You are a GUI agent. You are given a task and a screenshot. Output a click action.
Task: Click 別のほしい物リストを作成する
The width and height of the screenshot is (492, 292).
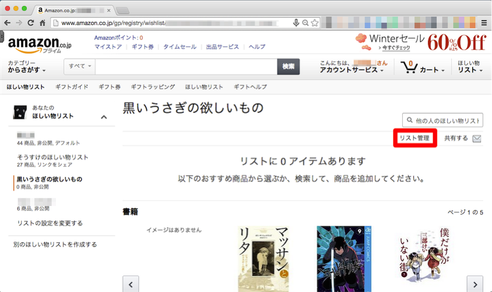pyautogui.click(x=55, y=244)
